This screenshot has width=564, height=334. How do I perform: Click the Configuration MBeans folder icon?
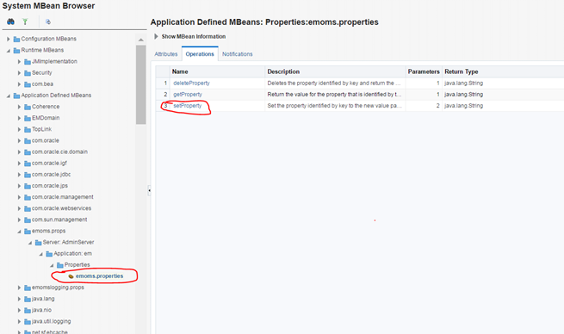click(16, 39)
